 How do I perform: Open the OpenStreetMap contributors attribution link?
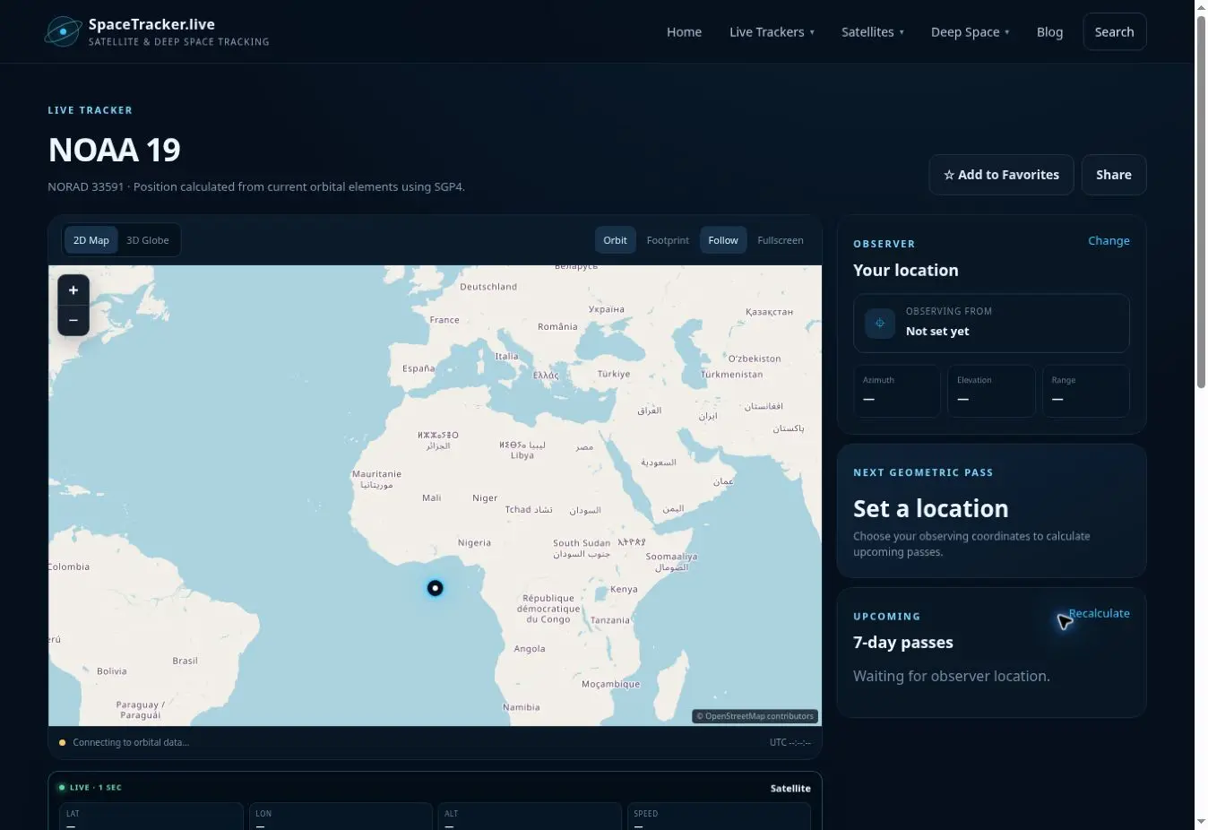point(755,716)
